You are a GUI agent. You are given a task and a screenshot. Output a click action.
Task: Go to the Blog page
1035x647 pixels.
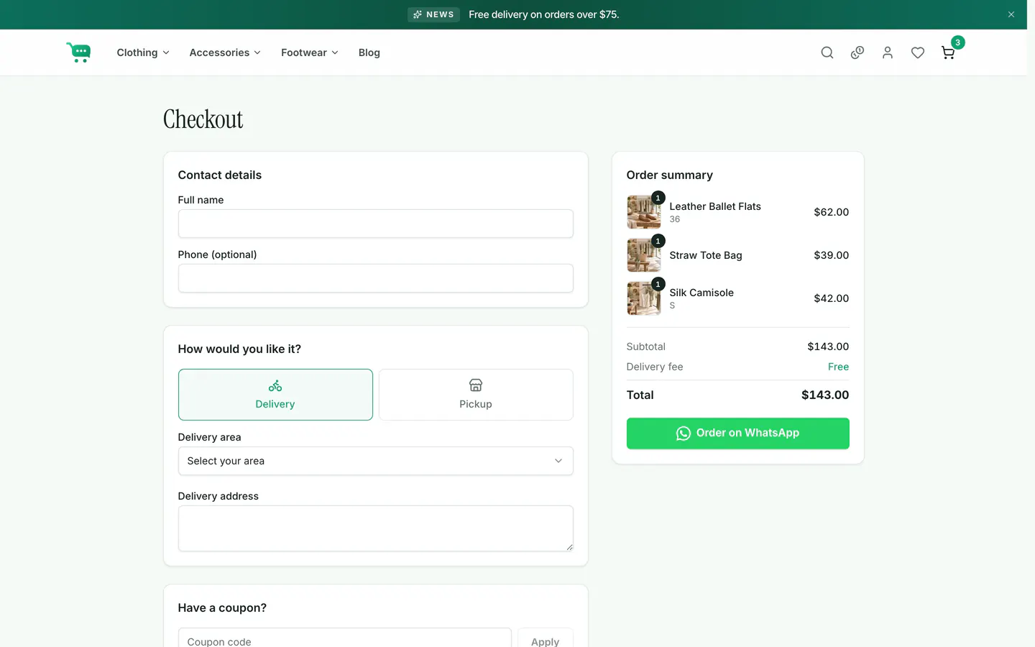point(369,52)
